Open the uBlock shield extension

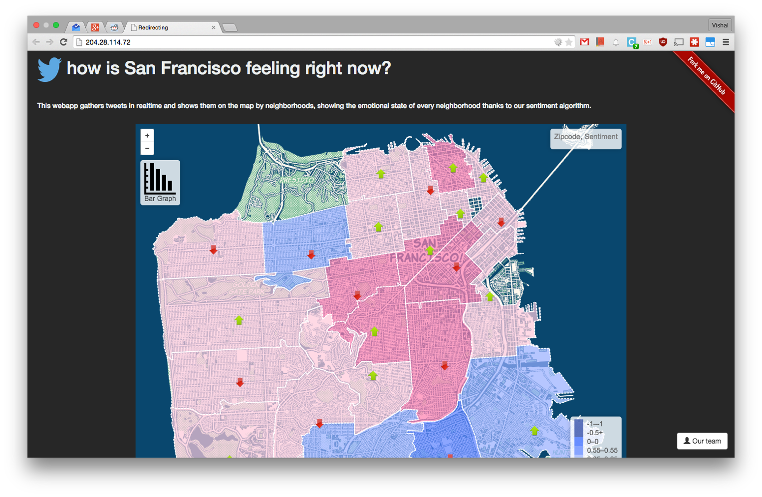pos(663,42)
